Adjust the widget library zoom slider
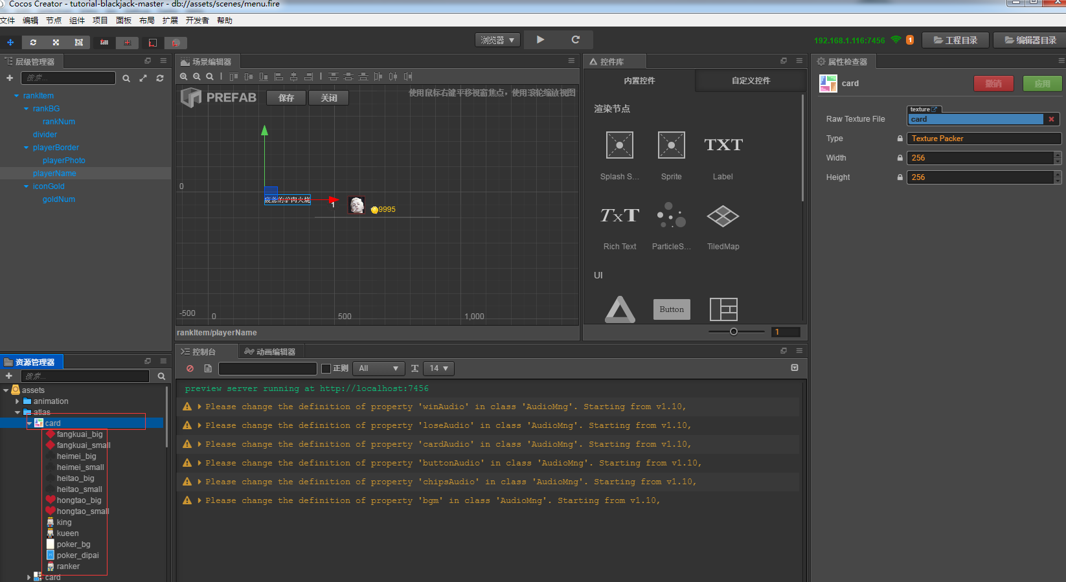This screenshot has height=582, width=1066. (733, 331)
